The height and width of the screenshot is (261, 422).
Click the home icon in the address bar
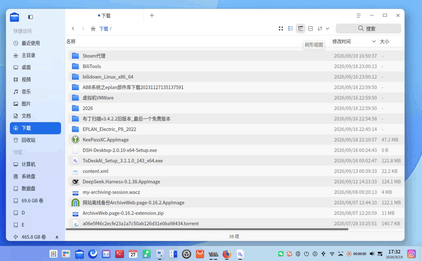(x=93, y=29)
